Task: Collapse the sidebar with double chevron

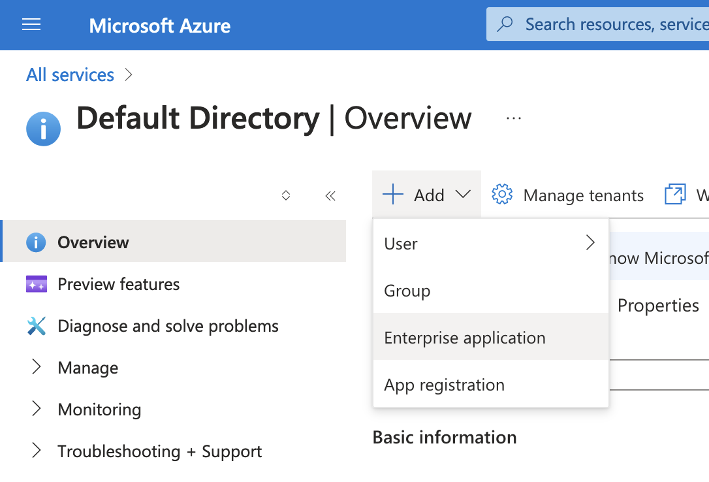Action: (x=330, y=196)
